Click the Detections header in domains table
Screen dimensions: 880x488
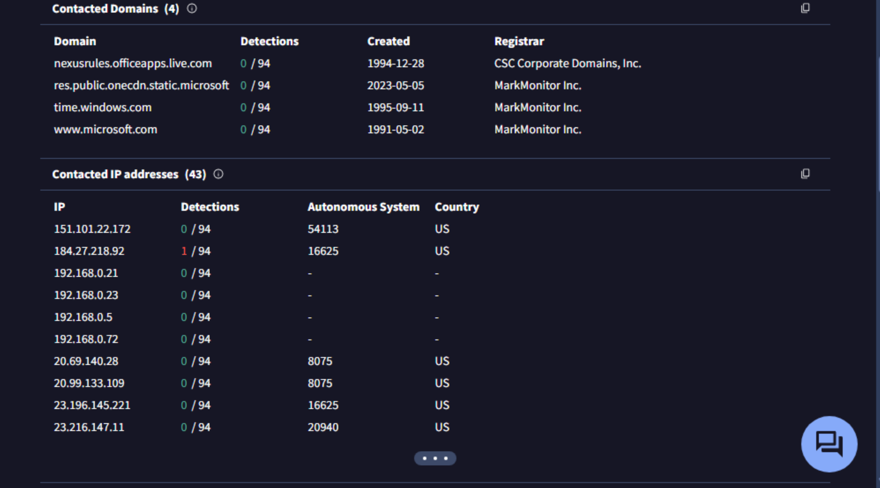point(269,42)
